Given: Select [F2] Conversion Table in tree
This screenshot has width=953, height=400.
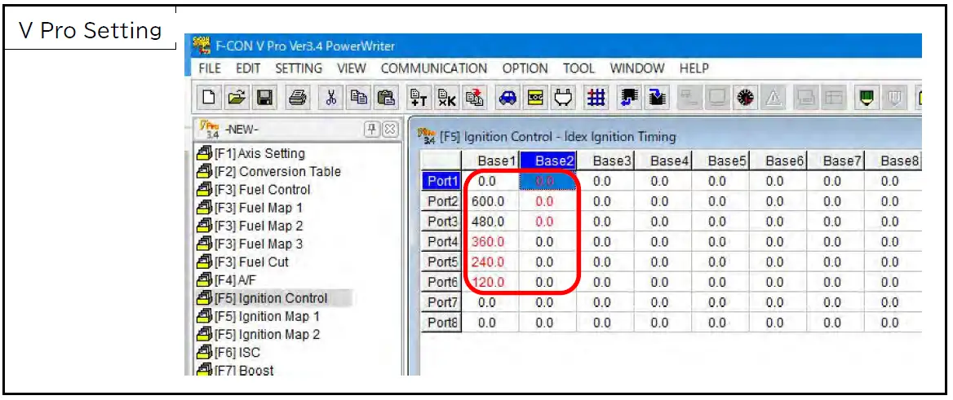Looking at the screenshot, I should pyautogui.click(x=269, y=172).
